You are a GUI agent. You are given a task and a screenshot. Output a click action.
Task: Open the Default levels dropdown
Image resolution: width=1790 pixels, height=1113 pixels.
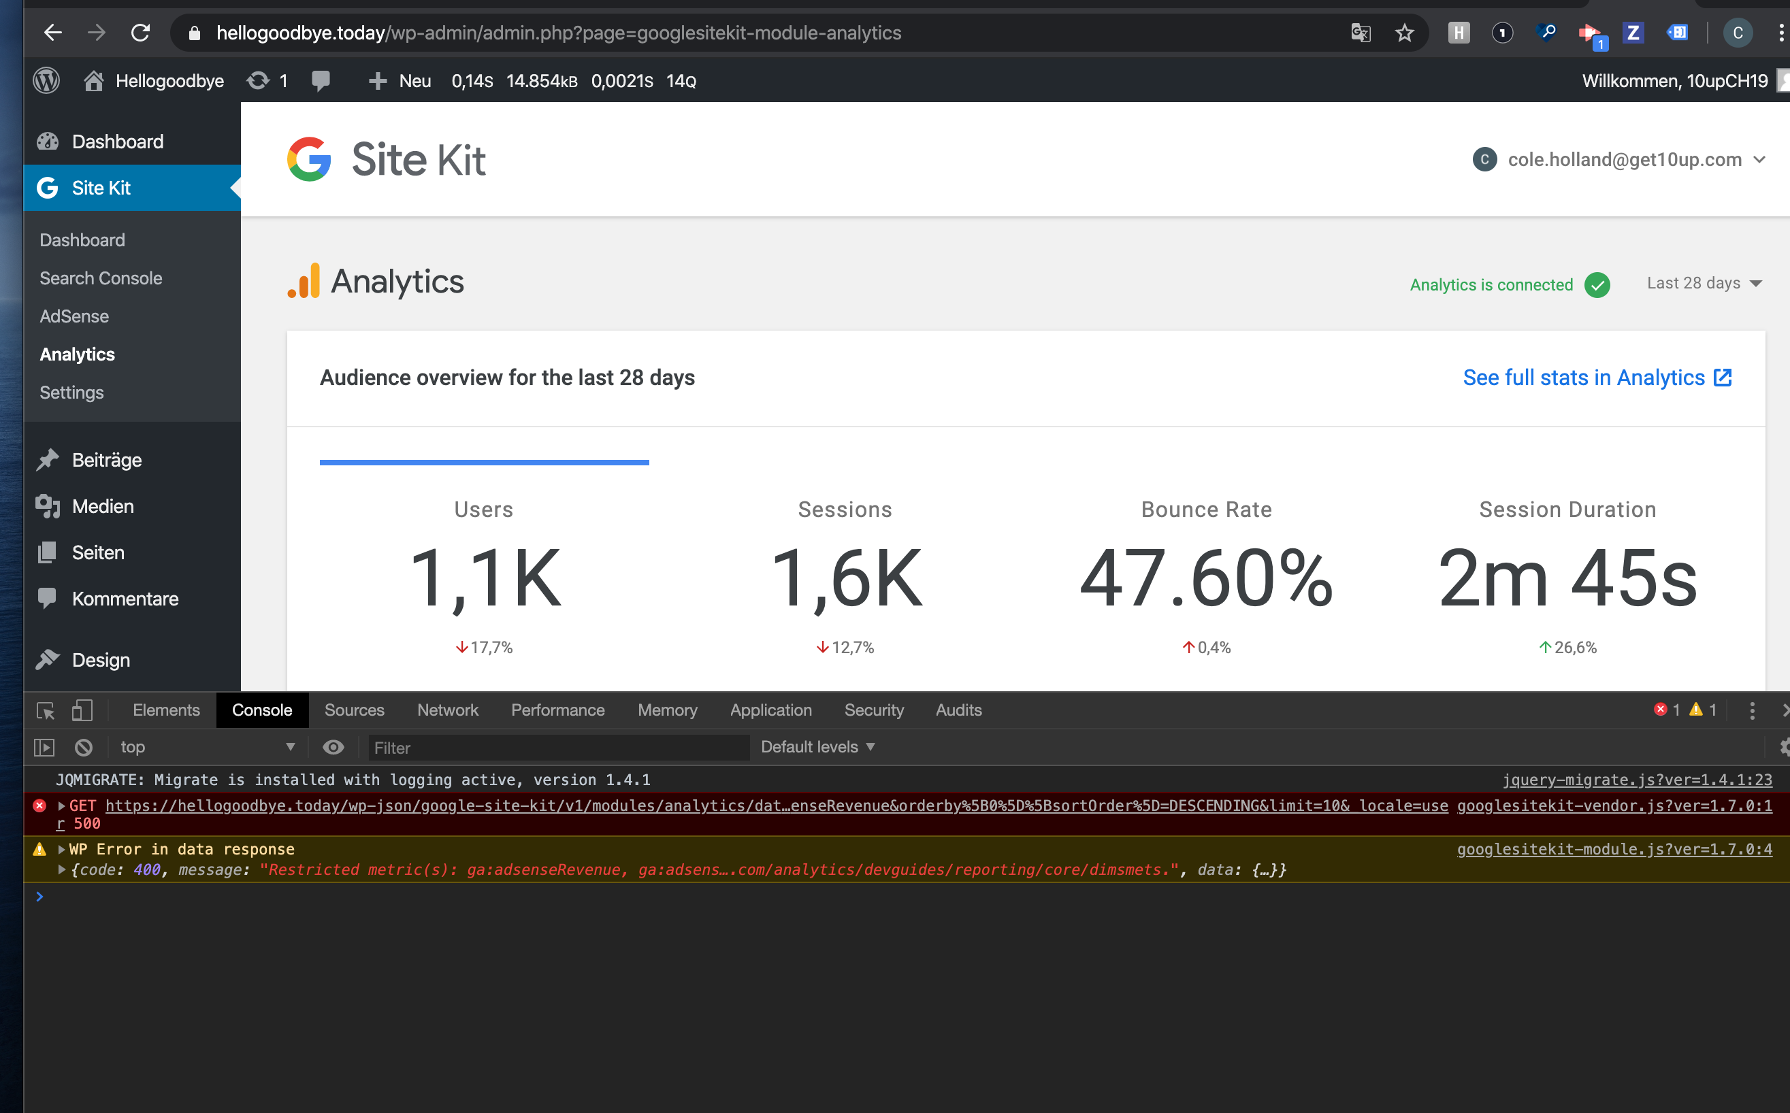point(817,746)
